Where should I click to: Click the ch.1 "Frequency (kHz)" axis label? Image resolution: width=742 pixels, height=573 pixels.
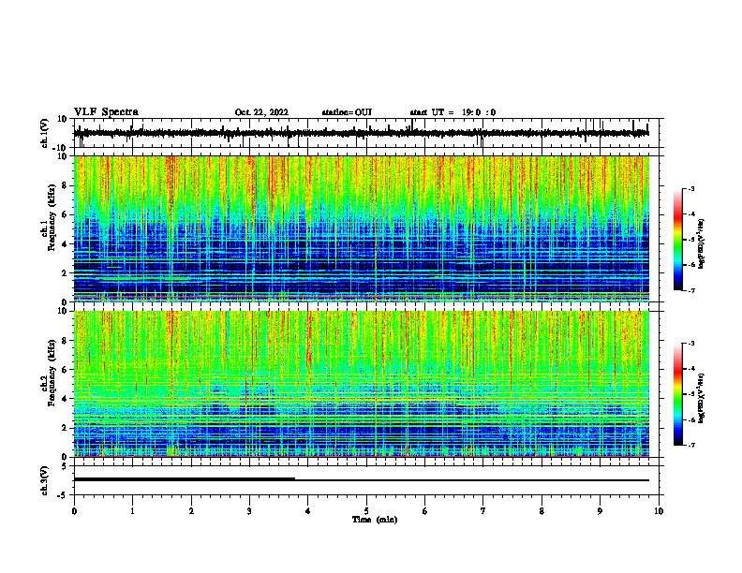(x=52, y=217)
